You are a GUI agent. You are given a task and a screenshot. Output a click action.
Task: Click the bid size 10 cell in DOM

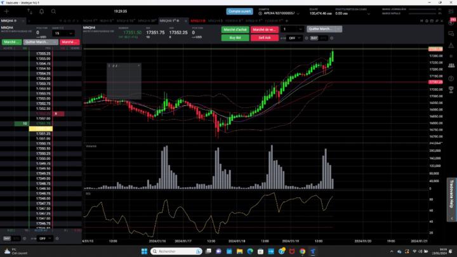[22, 124]
